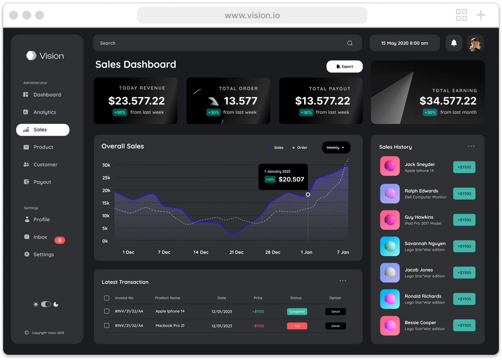Check the select-all checkbox in Invoice header
The height and width of the screenshot is (360, 502).
(107, 298)
